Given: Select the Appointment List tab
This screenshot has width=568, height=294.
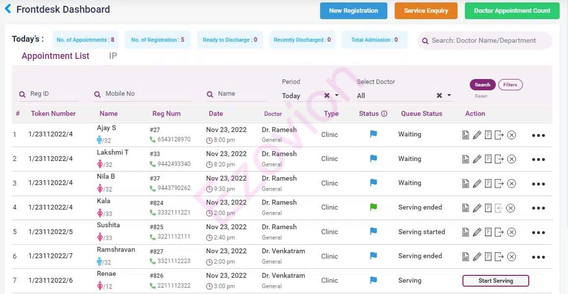Looking at the screenshot, I should click(x=55, y=56).
